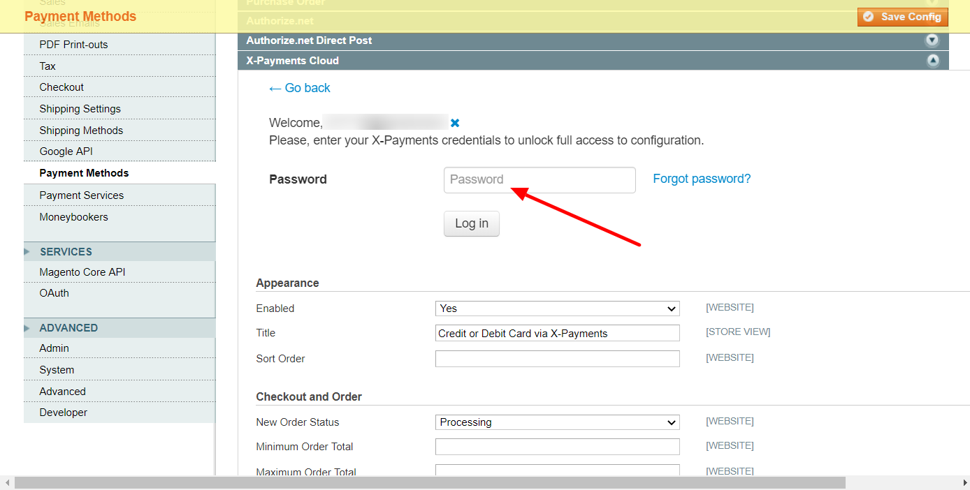Open the Forgot password link

[702, 179]
